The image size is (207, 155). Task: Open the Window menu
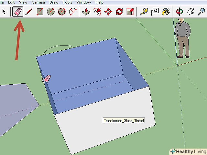(x=83, y=2)
